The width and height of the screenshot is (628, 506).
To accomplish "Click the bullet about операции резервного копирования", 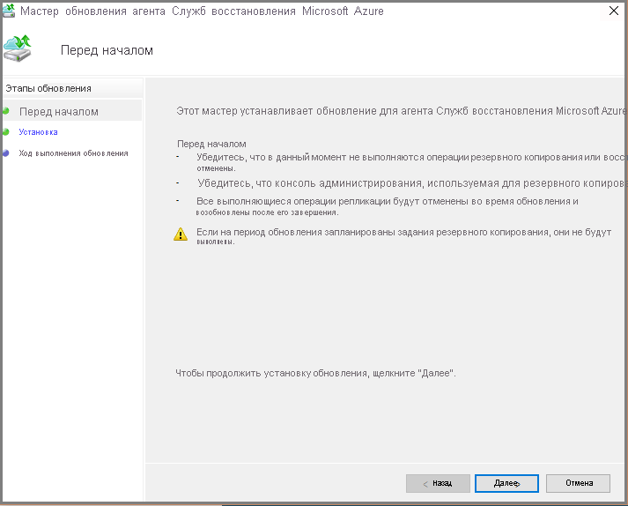I will click(410, 162).
